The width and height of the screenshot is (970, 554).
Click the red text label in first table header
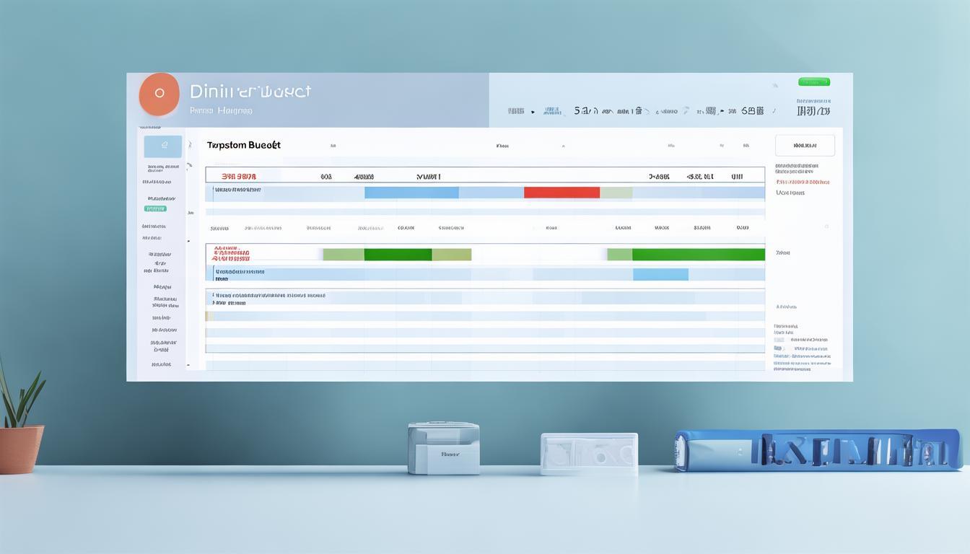pos(239,176)
